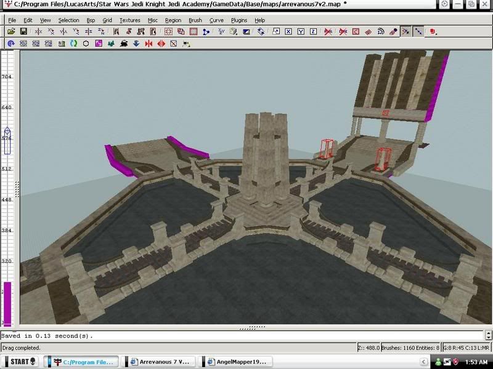Click the Select Inside icon
The width and height of the screenshot is (493, 369).
click(153, 31)
